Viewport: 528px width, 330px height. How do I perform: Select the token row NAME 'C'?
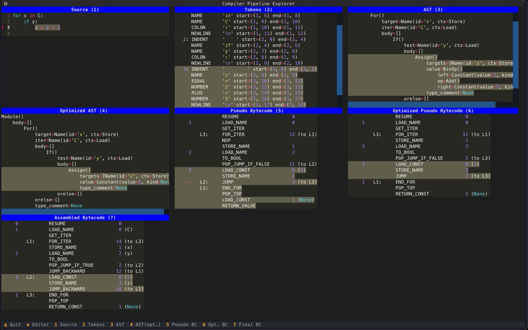[245, 22]
